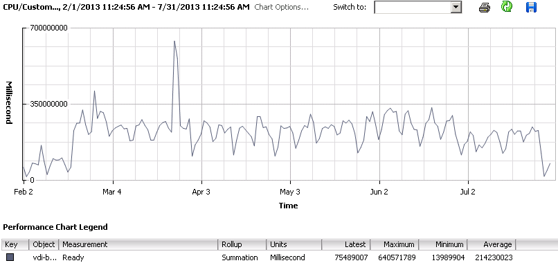The width and height of the screenshot is (558, 263).
Task: Open the Switch to dropdown arrow
Action: coord(456,7)
